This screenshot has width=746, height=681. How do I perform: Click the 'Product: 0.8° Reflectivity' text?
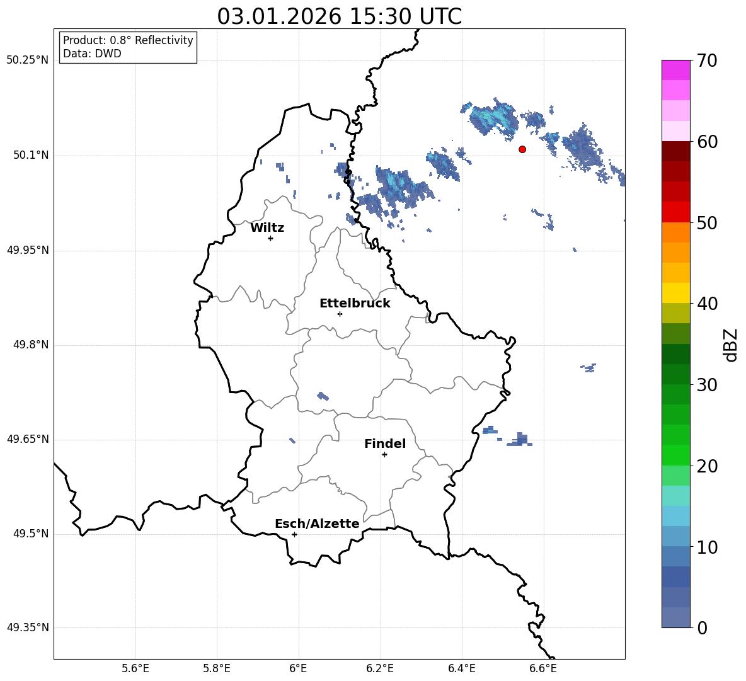128,40
